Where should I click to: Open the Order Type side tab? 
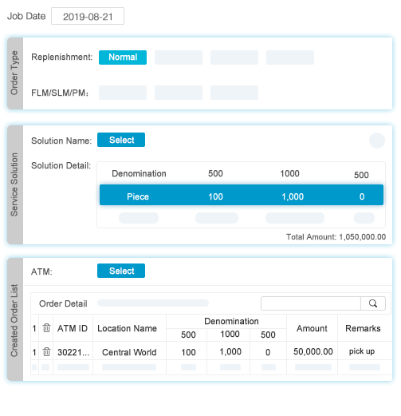point(15,73)
